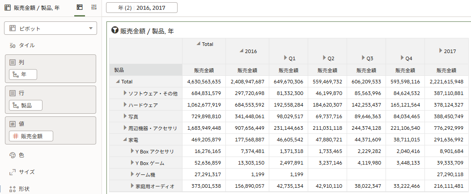Image resolution: width=471 pixels, height=194 pixels.
Task: Click the 販売金額 header under 2017 column
Action: click(446, 70)
